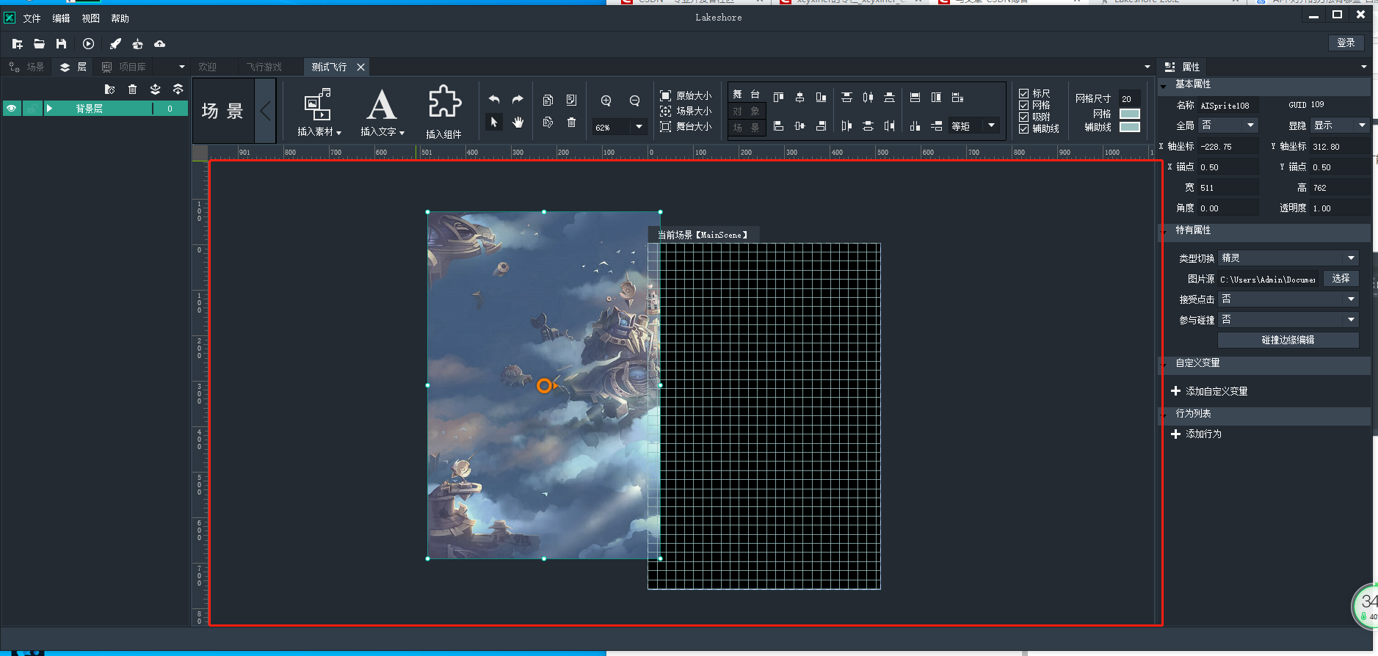Select 舞台 alignment mode
1378x656 pixels.
point(747,95)
